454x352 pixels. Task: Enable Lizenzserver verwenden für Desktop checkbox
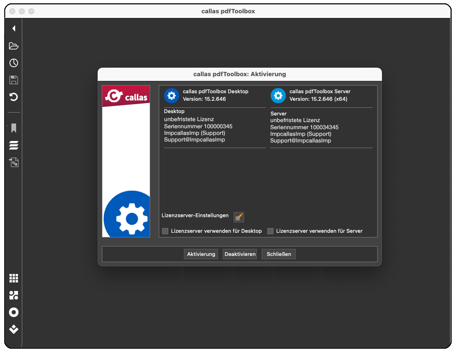[x=165, y=231]
